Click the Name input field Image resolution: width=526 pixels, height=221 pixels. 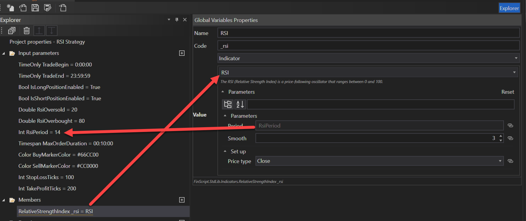[x=369, y=33]
